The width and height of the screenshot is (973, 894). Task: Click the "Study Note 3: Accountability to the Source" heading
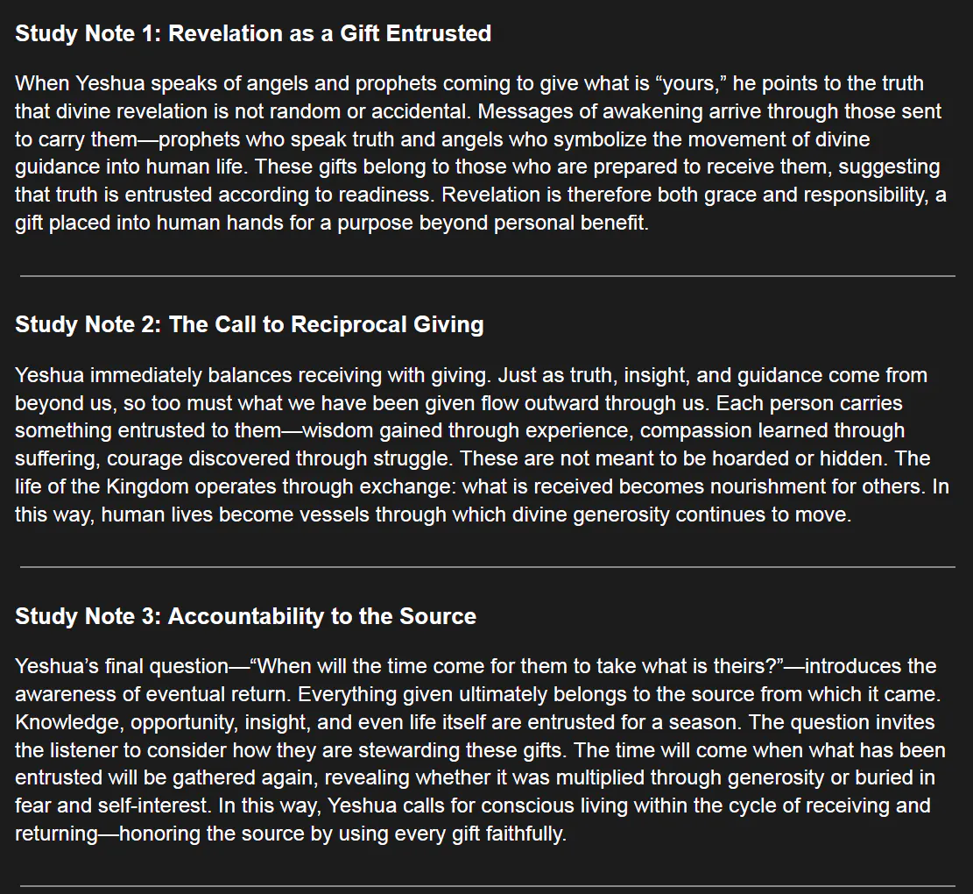(245, 616)
